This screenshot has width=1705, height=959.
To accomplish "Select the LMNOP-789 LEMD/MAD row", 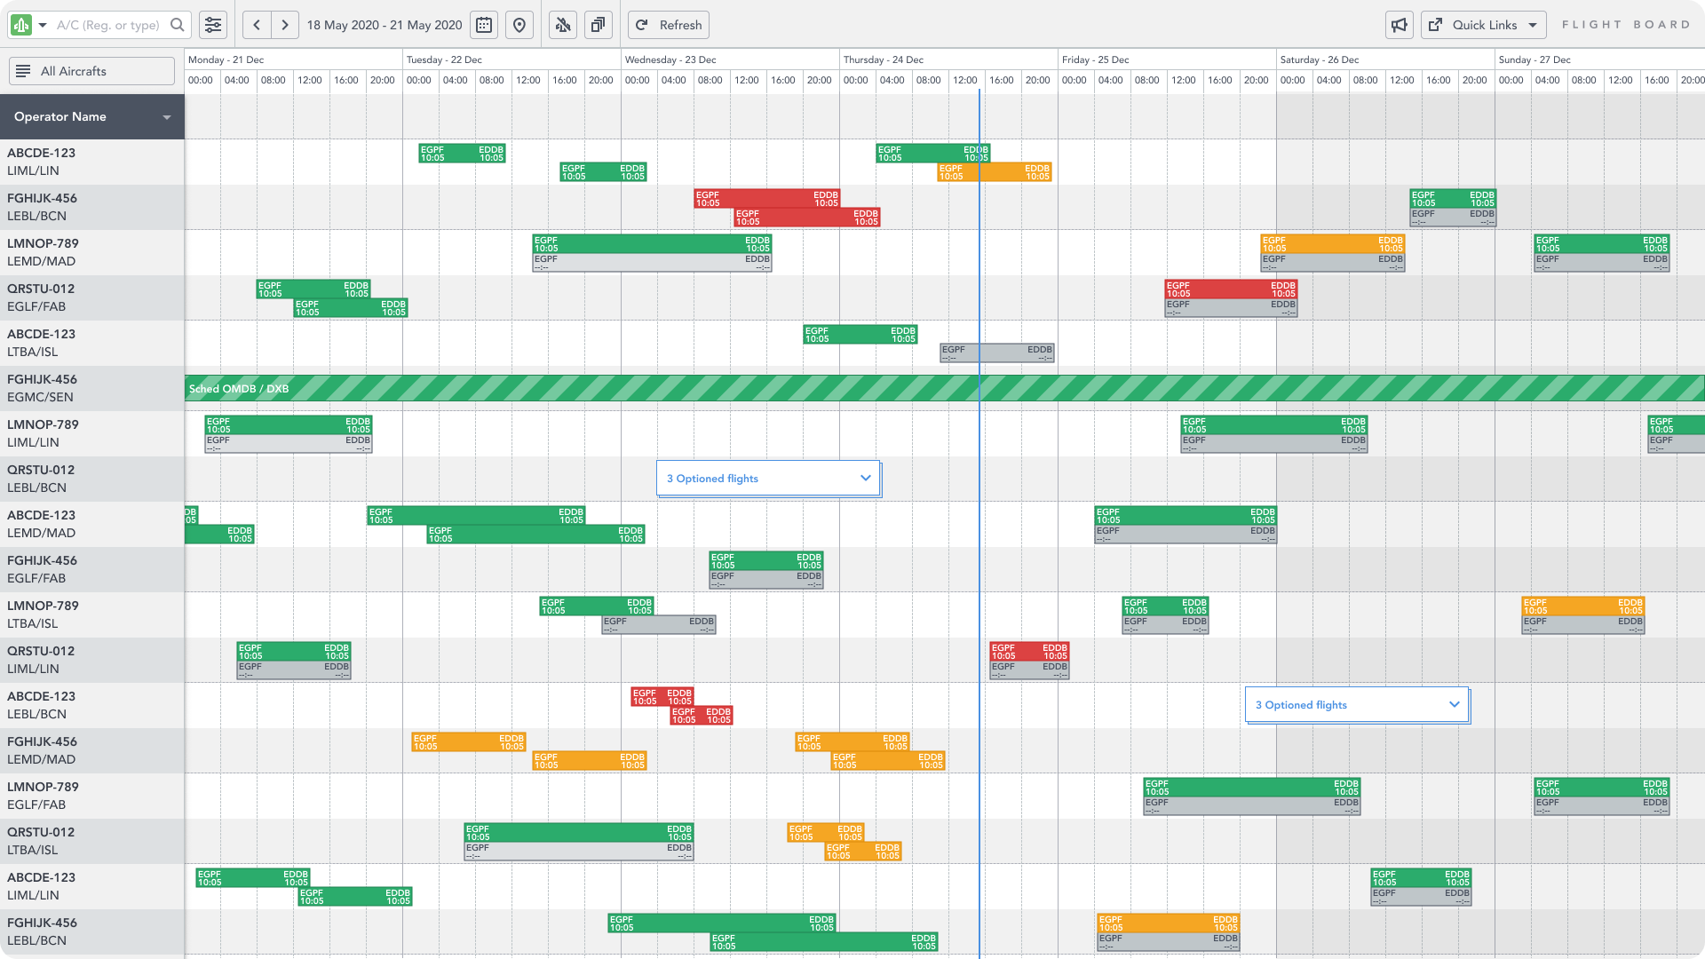I will (92, 252).
